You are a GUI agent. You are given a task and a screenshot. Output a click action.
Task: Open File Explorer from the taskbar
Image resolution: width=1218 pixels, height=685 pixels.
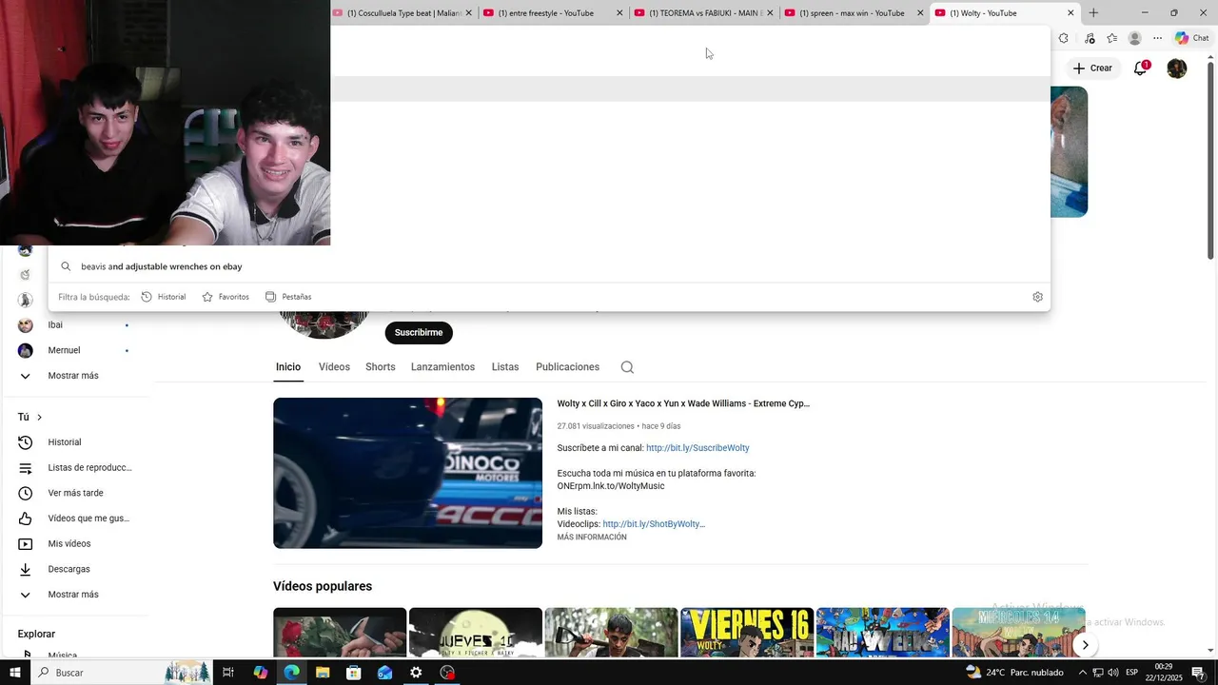(323, 673)
